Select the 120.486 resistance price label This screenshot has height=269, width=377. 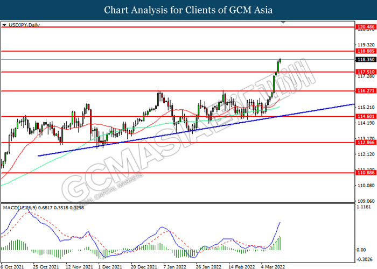[x=366, y=27]
